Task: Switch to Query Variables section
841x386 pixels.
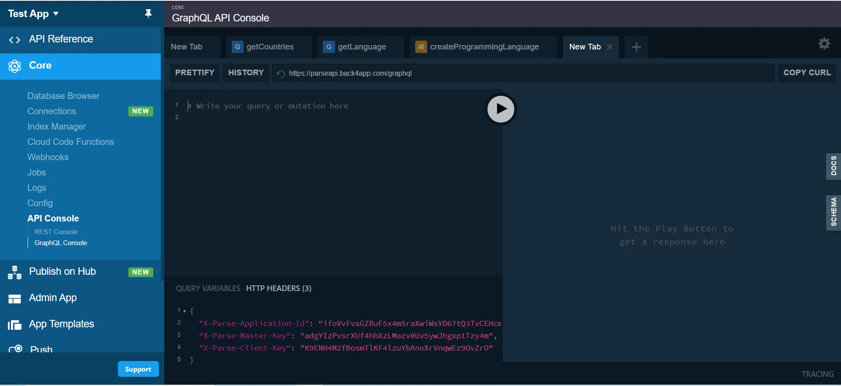Action: click(208, 288)
